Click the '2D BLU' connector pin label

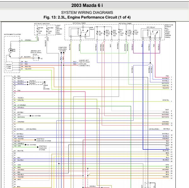(17, 158)
